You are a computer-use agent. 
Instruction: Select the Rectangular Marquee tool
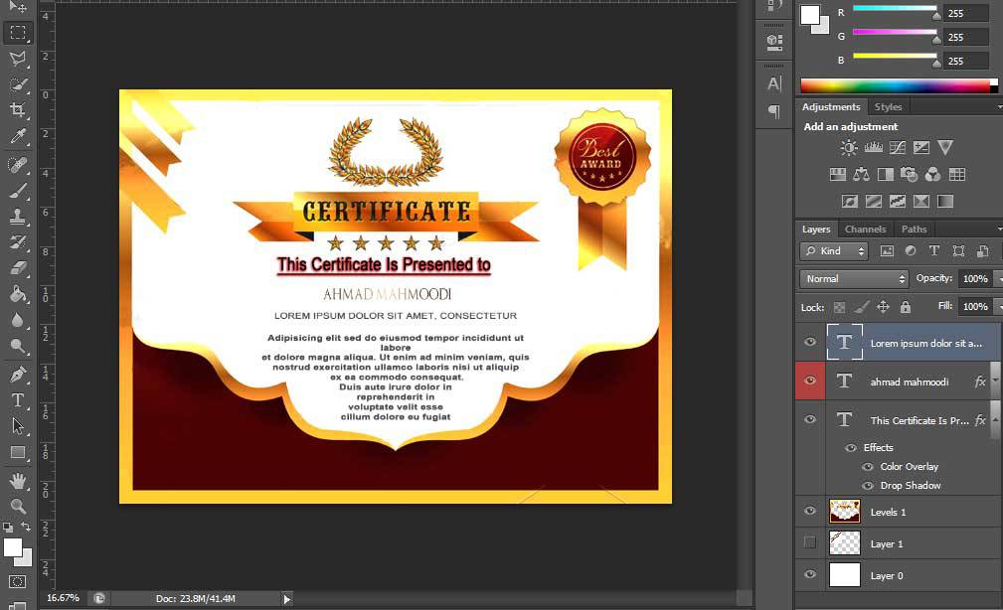pos(18,33)
